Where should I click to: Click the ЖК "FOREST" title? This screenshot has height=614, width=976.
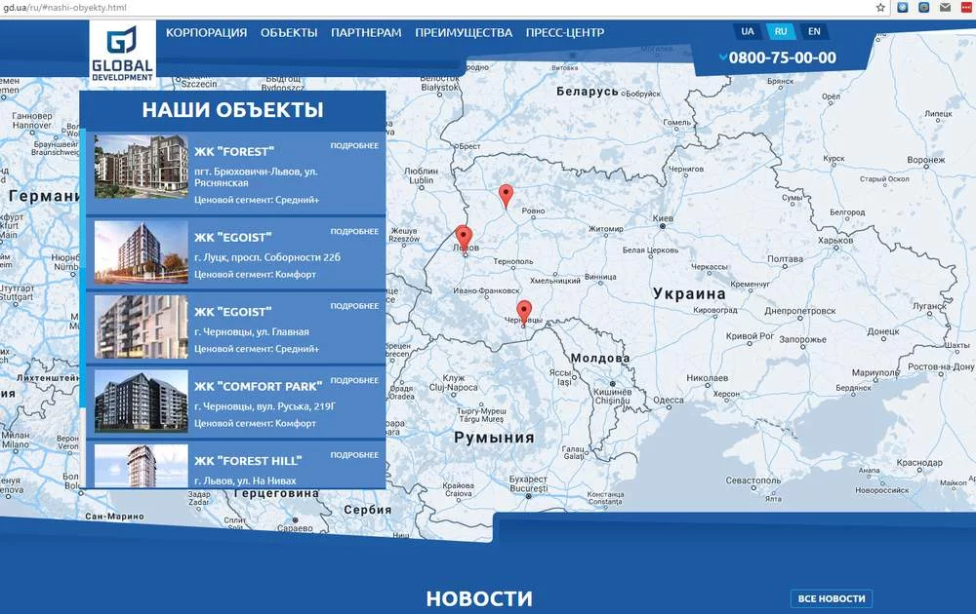(234, 152)
